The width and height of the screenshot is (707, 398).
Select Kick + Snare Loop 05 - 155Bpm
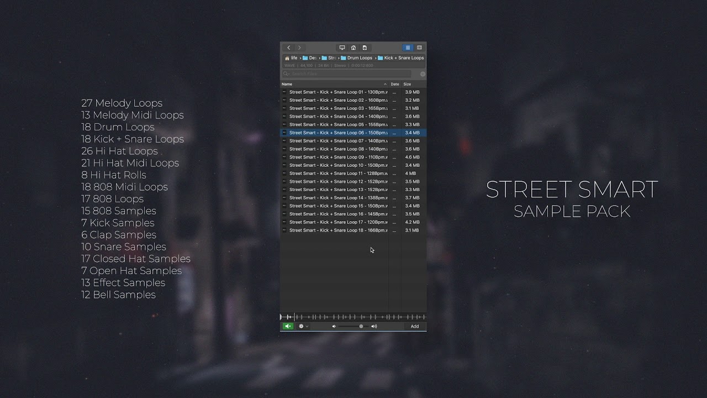(353, 124)
